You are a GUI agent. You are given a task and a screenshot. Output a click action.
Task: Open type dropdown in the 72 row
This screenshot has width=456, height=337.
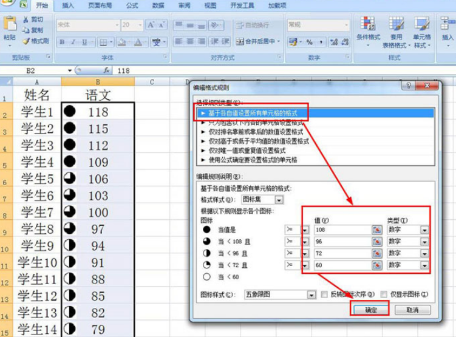424,254
